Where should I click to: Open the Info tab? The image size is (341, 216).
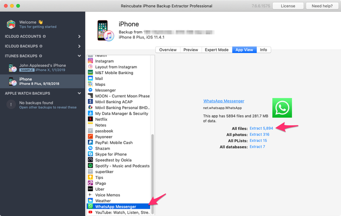tap(264, 50)
